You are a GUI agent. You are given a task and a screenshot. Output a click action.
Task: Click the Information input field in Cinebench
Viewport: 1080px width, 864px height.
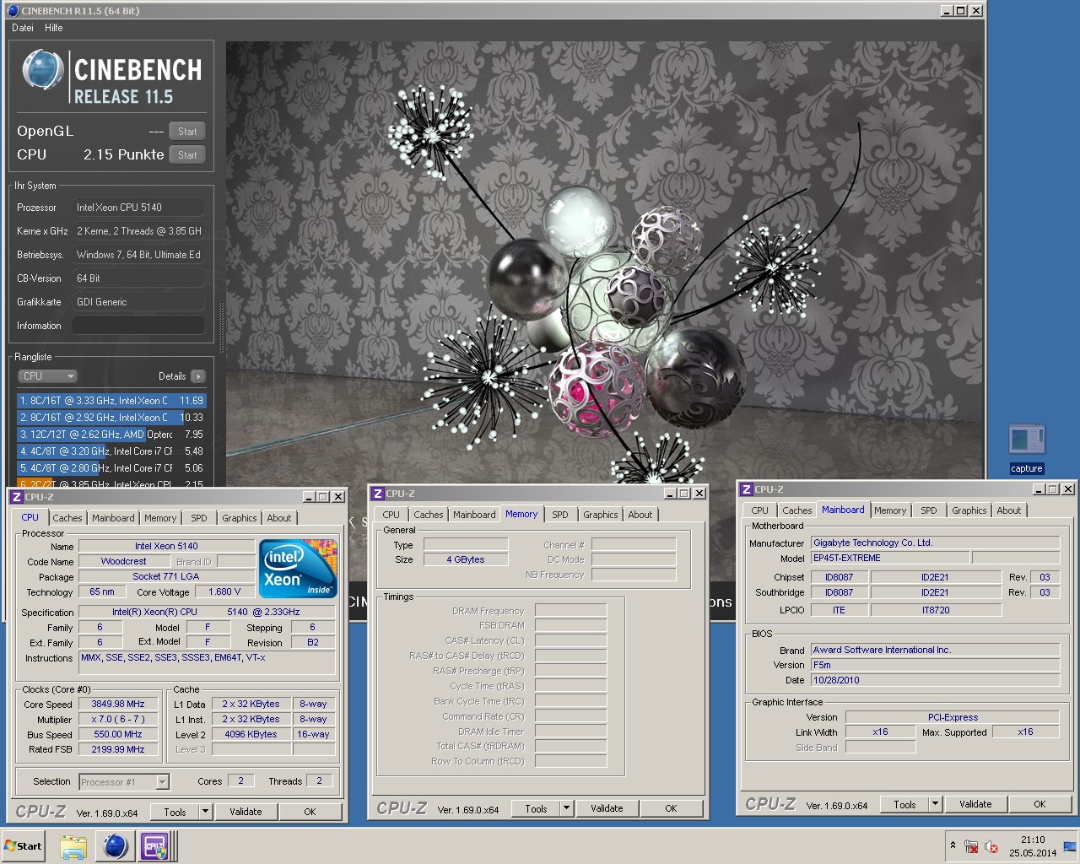(138, 326)
